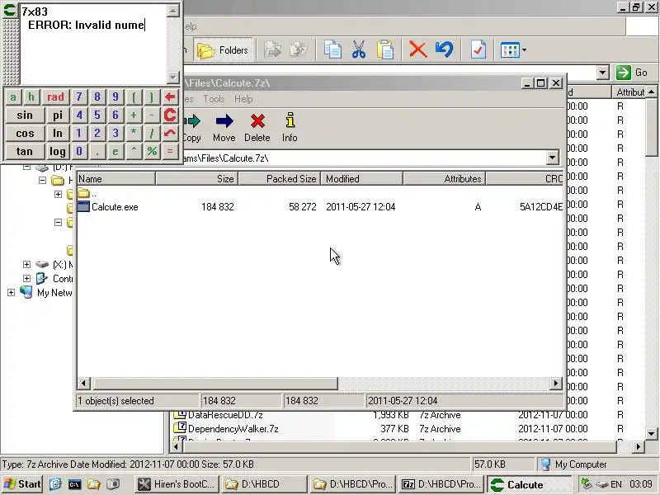Sort by Packed Size column in 7-Zip

click(279, 179)
